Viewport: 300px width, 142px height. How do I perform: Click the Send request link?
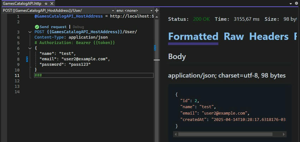[x=53, y=27]
